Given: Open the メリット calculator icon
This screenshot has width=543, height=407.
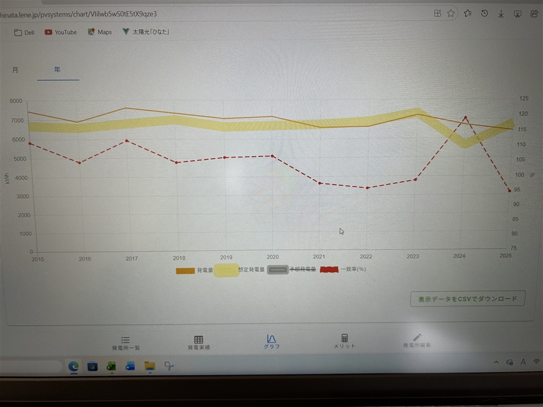Looking at the screenshot, I should tap(344, 341).
